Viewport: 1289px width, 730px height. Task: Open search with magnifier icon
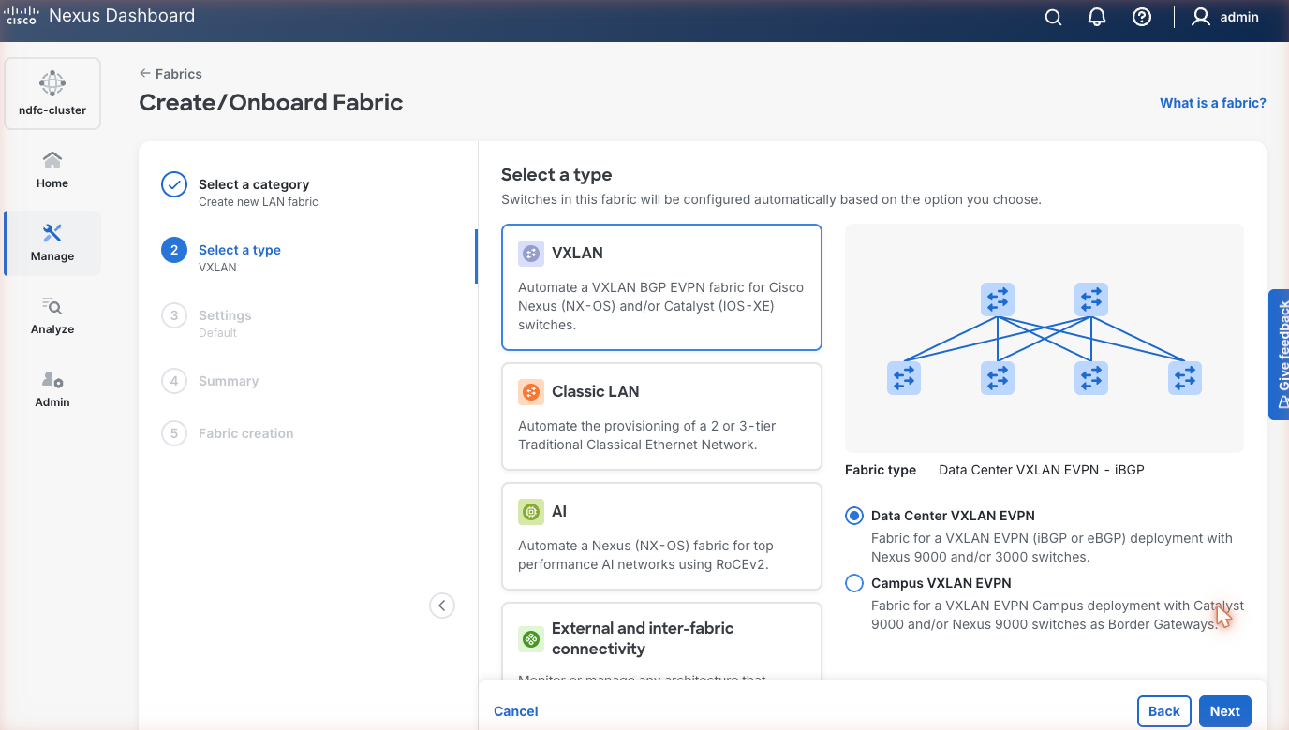point(1053,17)
